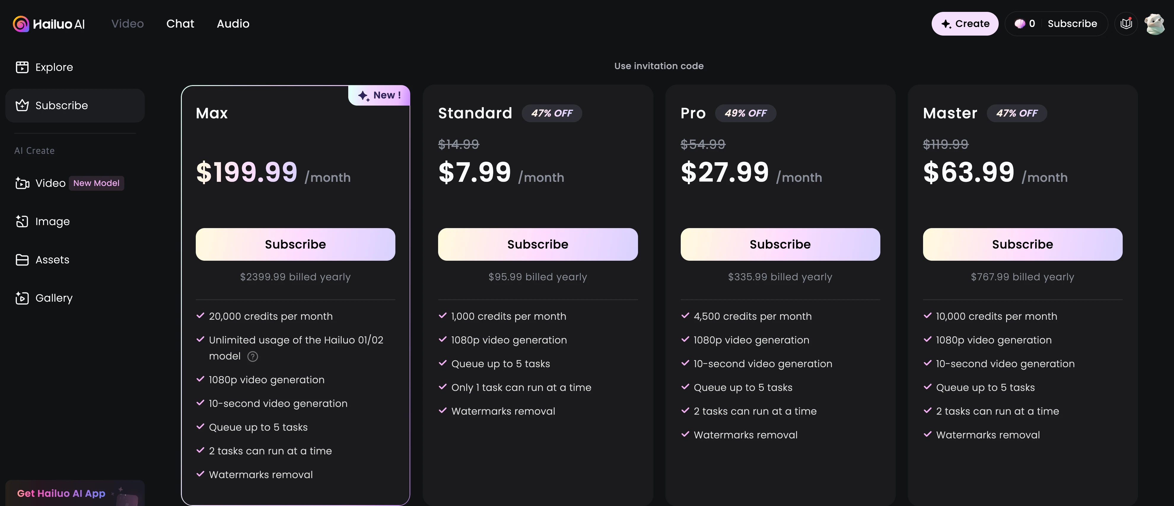Open the Image creation sidebar icon
The image size is (1174, 506).
(x=22, y=221)
